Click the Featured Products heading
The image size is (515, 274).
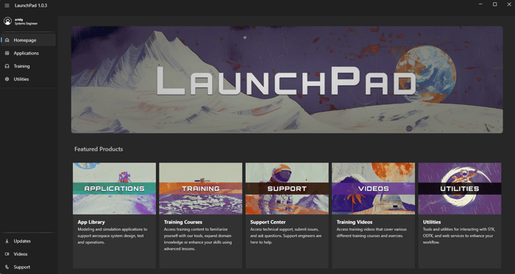[x=99, y=149]
